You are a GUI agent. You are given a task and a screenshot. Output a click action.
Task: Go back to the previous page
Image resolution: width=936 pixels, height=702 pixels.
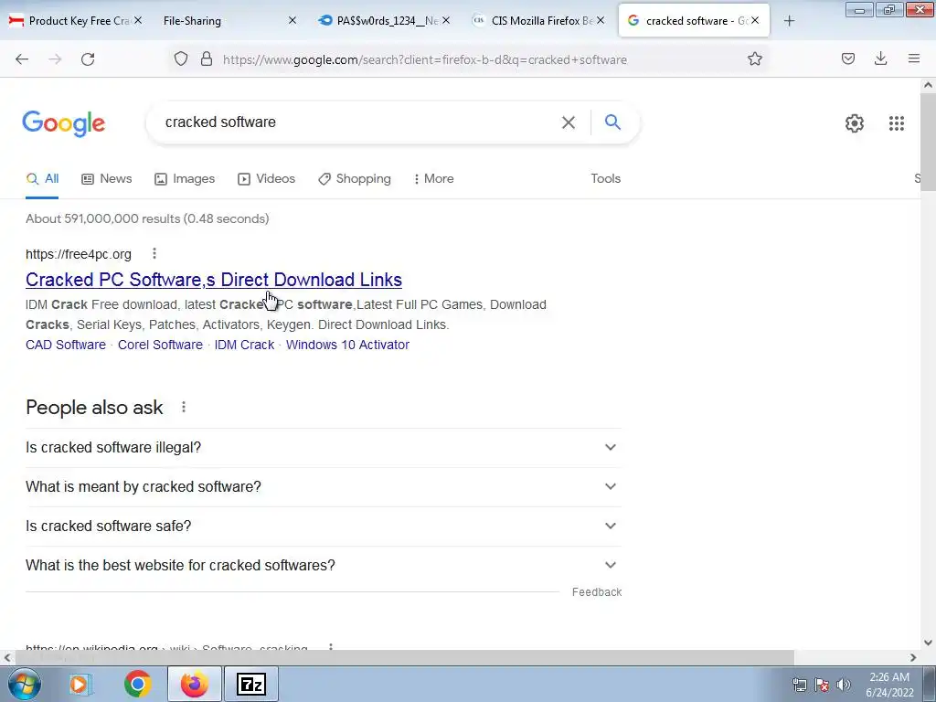[22, 59]
